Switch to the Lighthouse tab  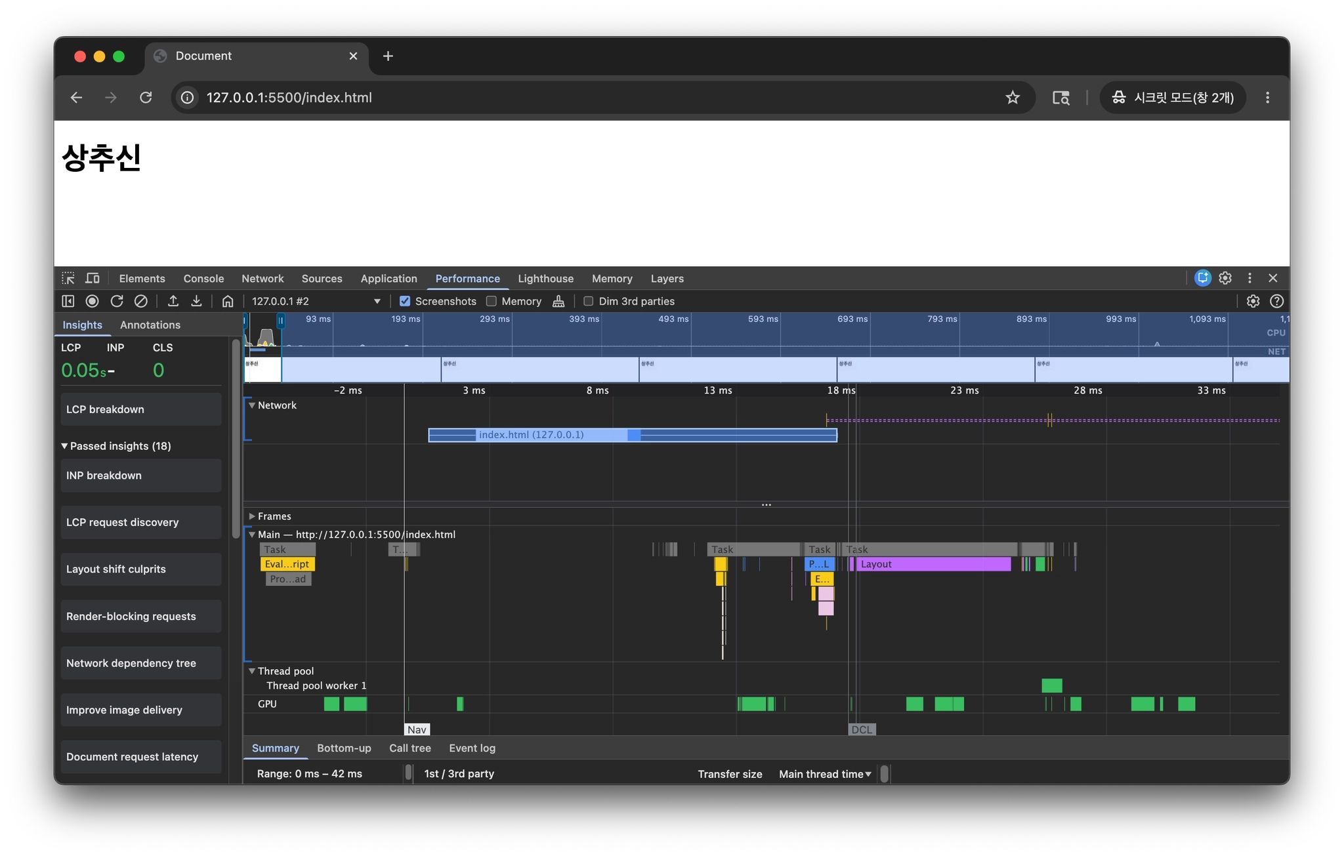545,279
